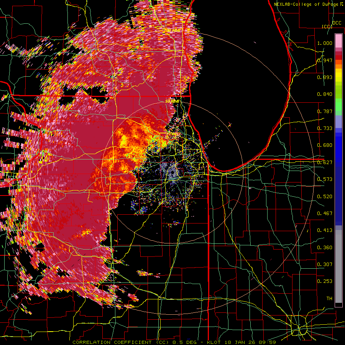Select the 0.733 scale value
Image resolution: width=345 pixels, height=345 pixels.
[325, 128]
